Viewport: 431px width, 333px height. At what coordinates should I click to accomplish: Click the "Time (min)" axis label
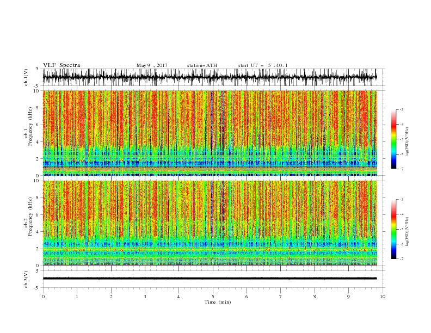(x=218, y=302)
